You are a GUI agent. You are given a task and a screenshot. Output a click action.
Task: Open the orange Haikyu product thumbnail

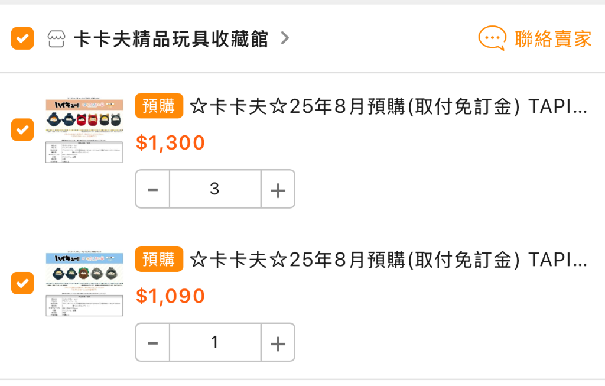84,130
